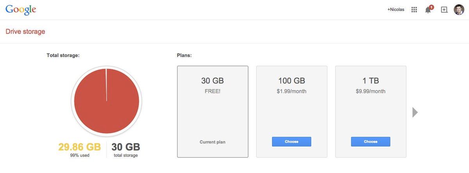Choose the 1 TB plan
Image resolution: width=469 pixels, height=173 pixels.
(x=371, y=141)
